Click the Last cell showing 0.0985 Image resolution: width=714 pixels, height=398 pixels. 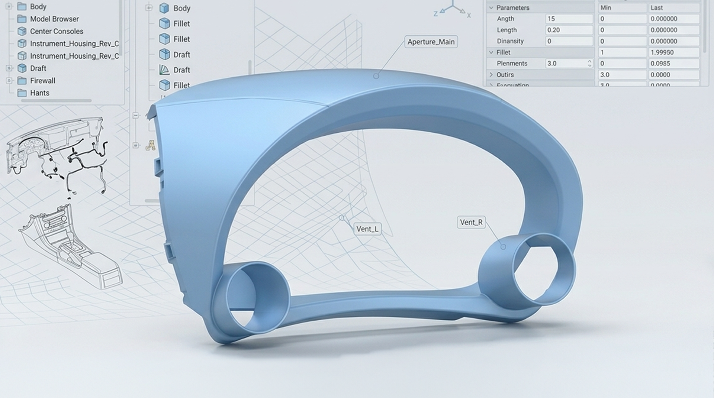coord(674,64)
